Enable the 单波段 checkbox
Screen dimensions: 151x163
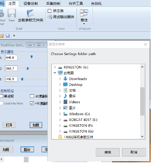point(1,96)
